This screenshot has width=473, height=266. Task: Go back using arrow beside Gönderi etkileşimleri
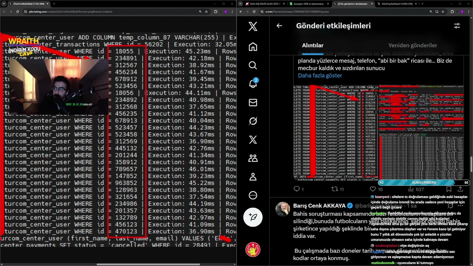279,26
